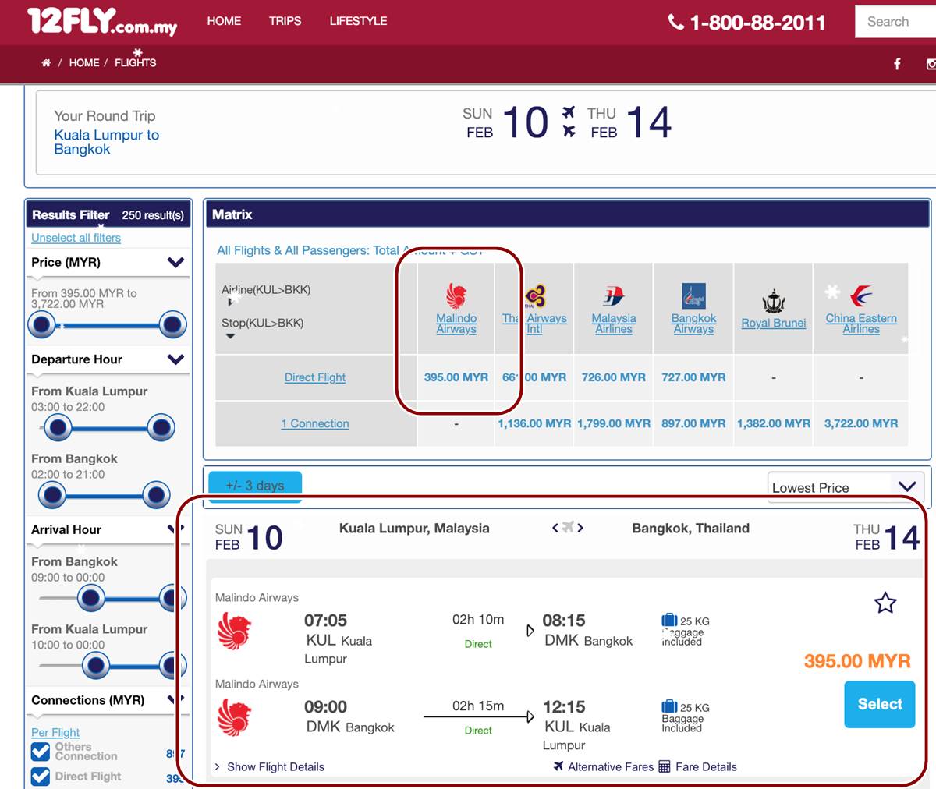Click the 12FLY.com.my logo
Screen dimensions: 936x789
pos(102,21)
